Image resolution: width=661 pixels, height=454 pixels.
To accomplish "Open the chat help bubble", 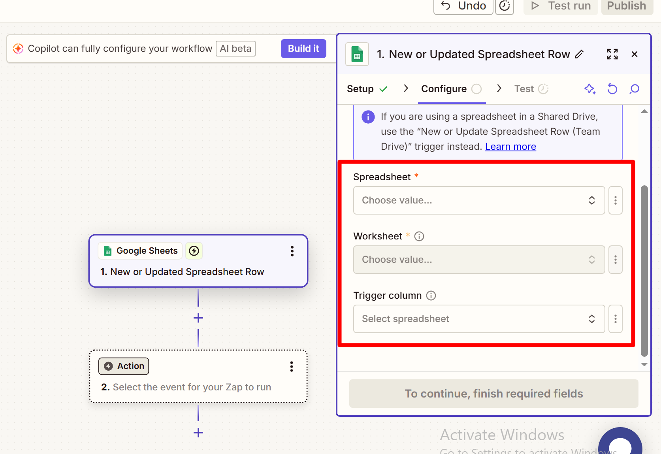I will pos(620,442).
